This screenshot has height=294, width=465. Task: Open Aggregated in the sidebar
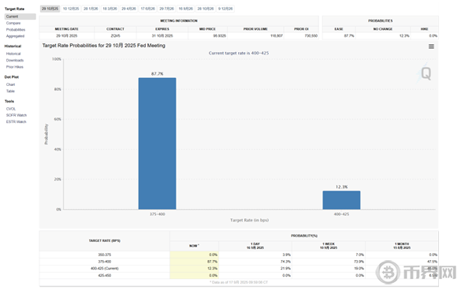point(15,36)
